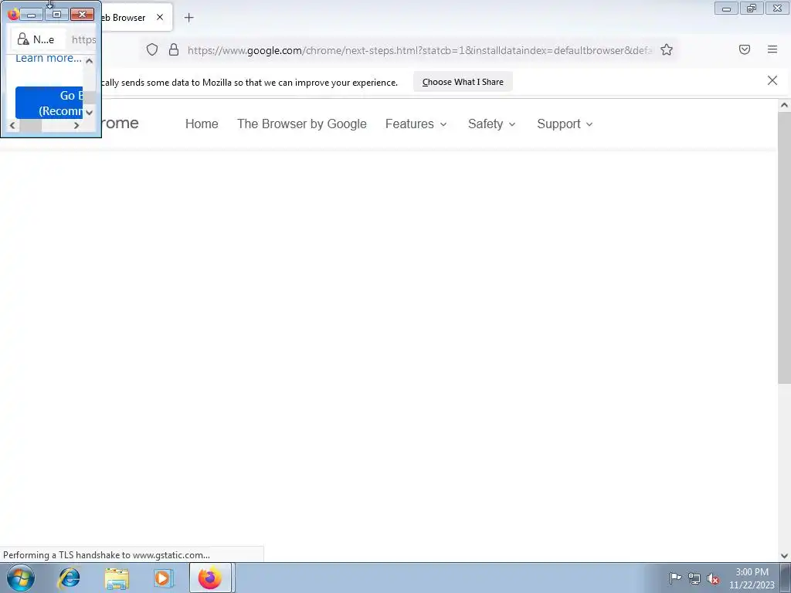Viewport: 791px width, 593px height.
Task: Click small window's scroll up arrow
Action: 90,61
